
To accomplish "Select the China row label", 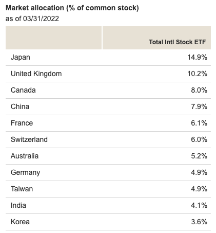I will 20,106.
